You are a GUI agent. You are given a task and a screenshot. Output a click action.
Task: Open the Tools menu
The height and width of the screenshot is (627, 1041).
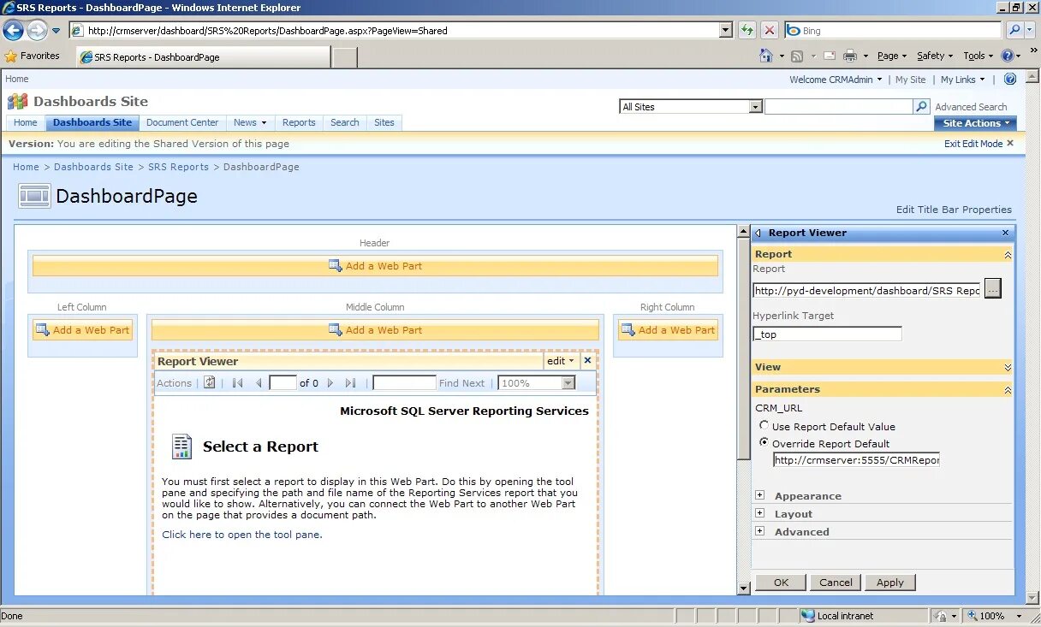click(x=979, y=56)
